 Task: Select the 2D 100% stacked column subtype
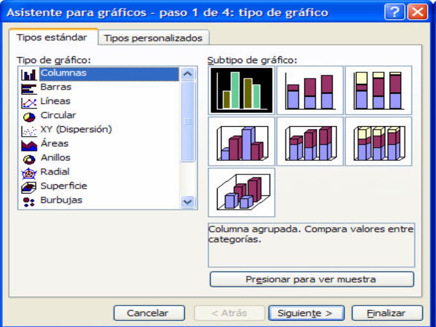point(378,90)
